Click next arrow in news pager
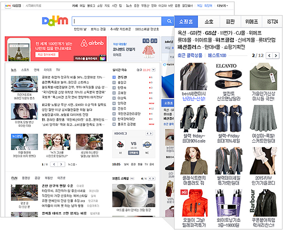Image resolution: width=288 pixels, height=233 pixels. 61,164
